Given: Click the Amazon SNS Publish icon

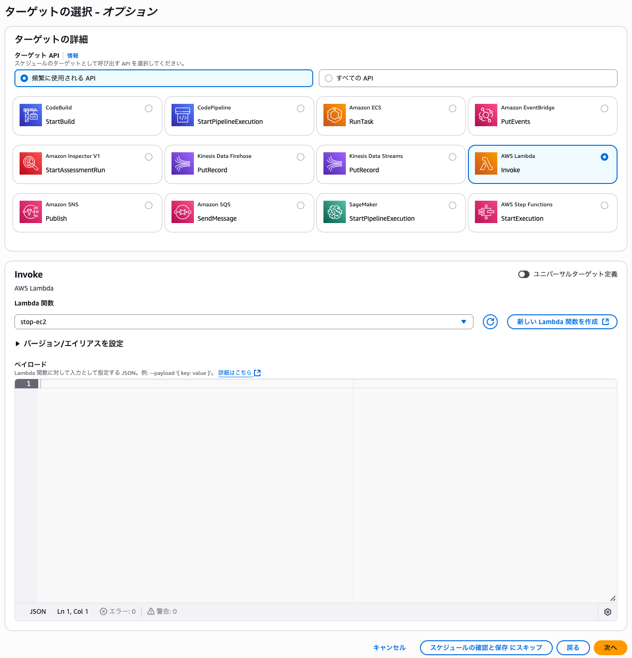Looking at the screenshot, I should 31,212.
